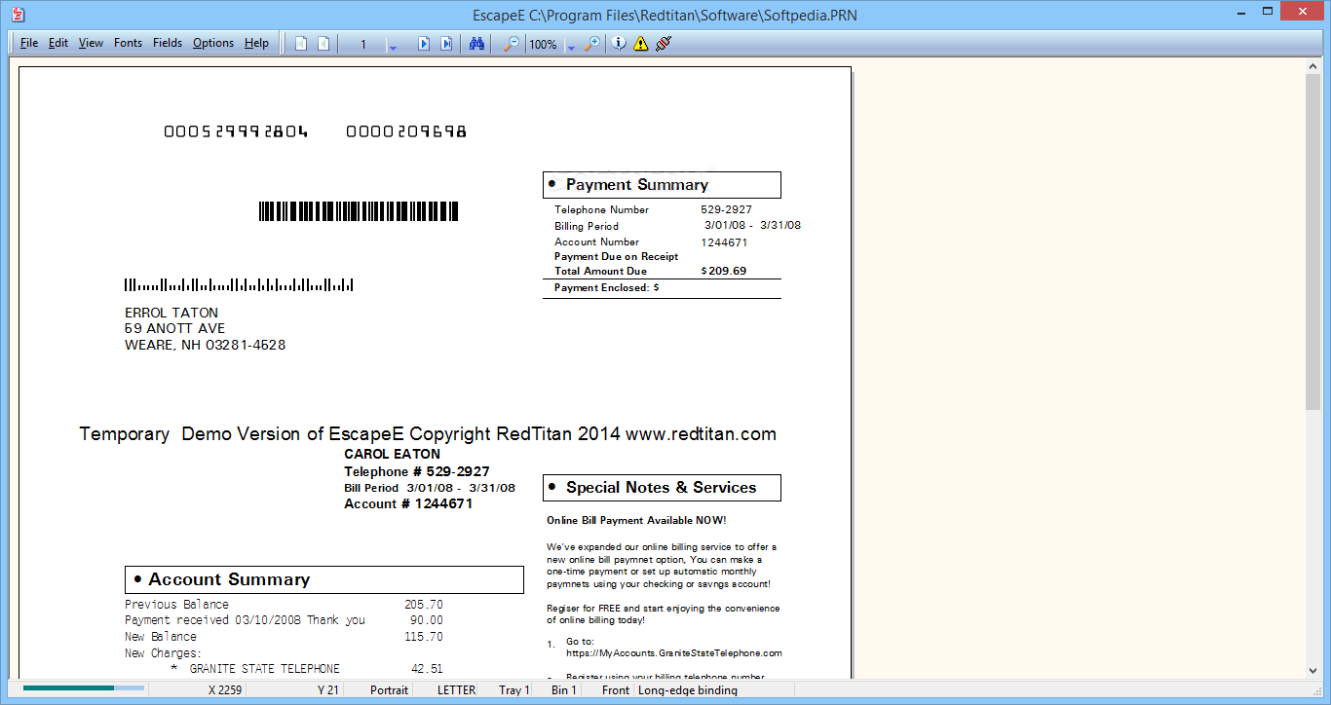Click New Balance amount 115.70
The width and height of the screenshot is (1331, 705).
[x=424, y=637]
